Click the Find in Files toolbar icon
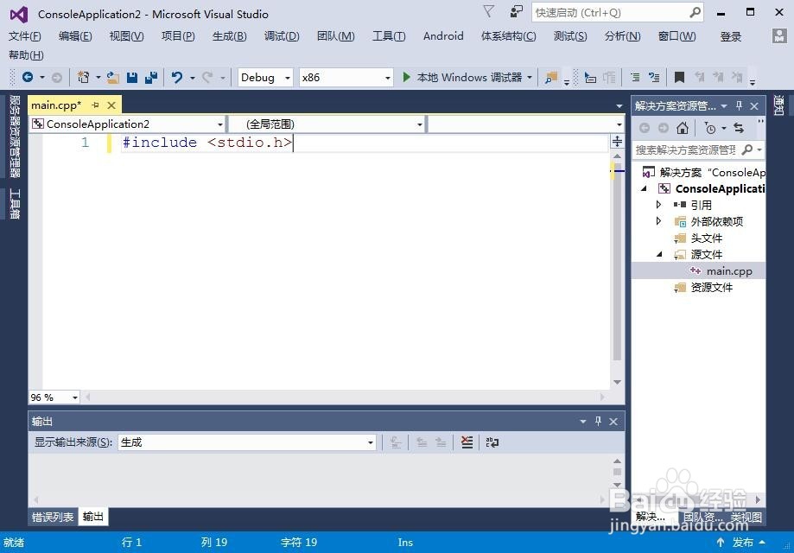 (x=551, y=78)
